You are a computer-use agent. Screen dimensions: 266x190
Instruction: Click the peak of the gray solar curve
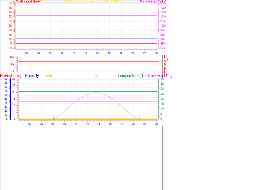[96, 93]
